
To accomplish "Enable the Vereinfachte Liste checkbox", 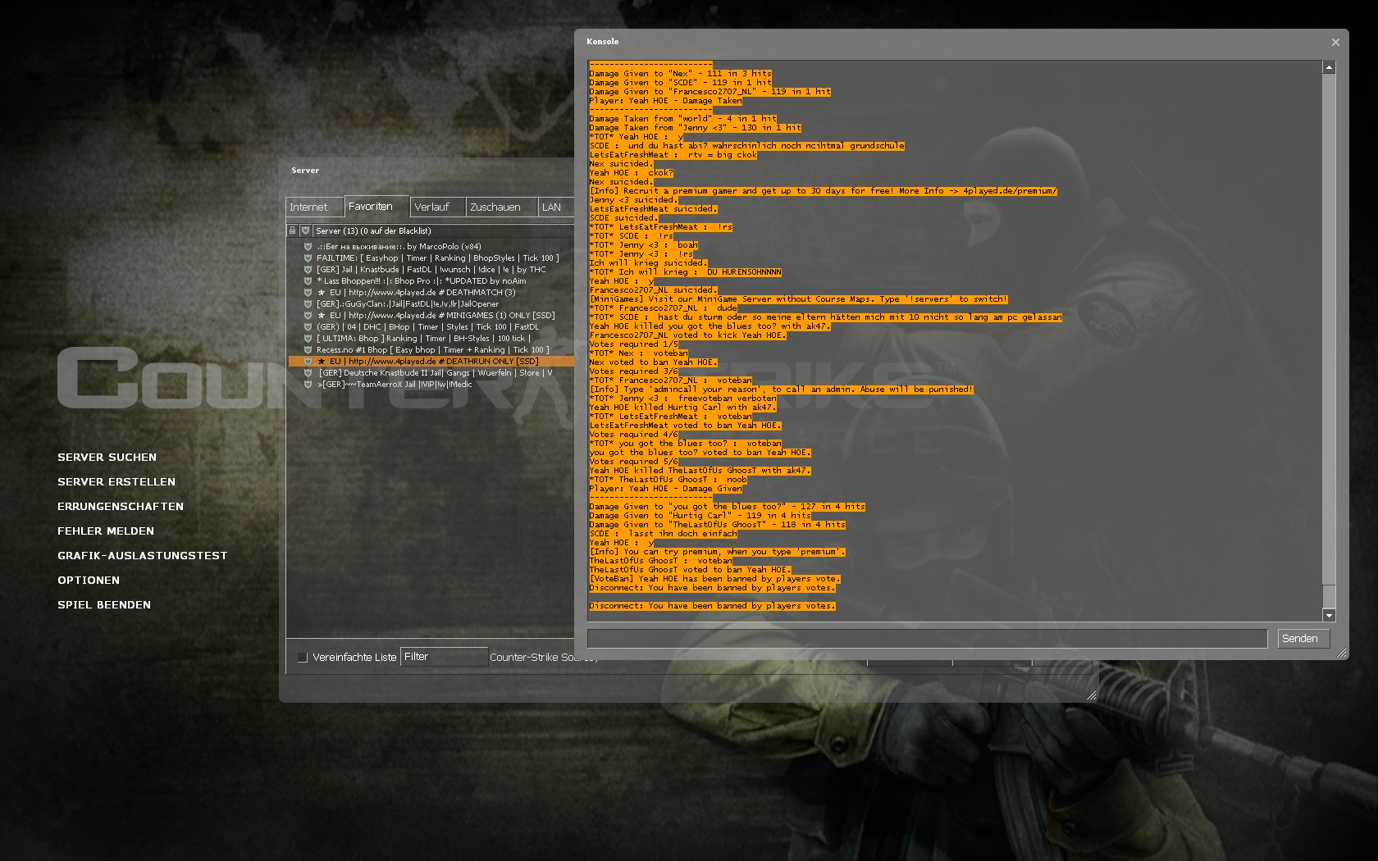I will click(302, 657).
